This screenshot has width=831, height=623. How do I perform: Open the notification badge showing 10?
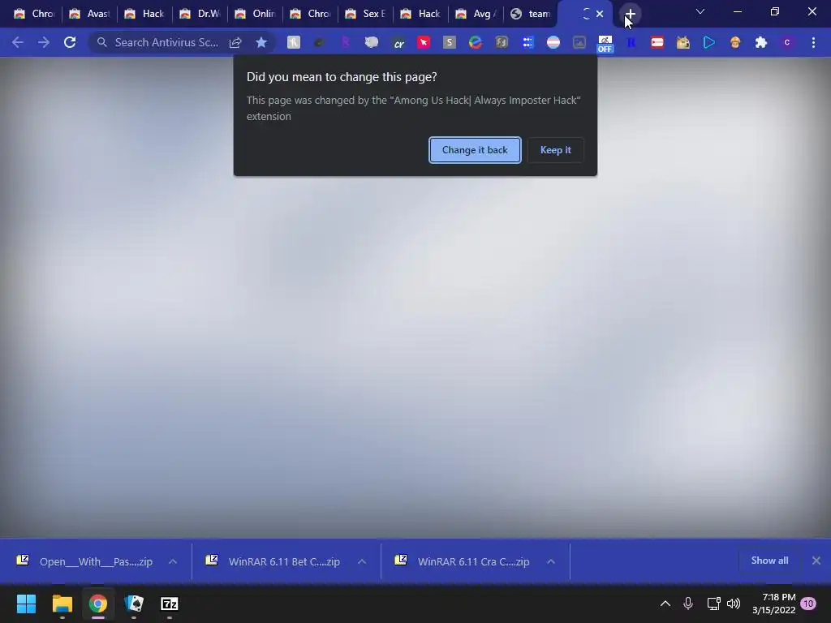[x=808, y=604]
